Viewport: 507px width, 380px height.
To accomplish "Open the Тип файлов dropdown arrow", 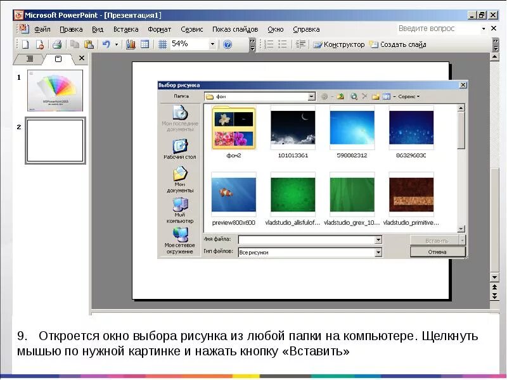I will tap(378, 252).
